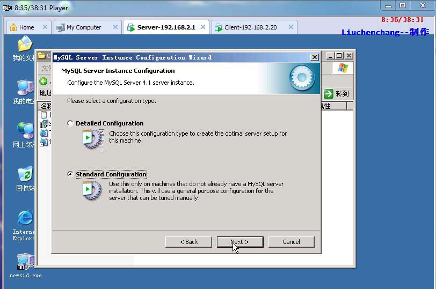Click the green Back arrow in Explorer window
Image resolution: width=436 pixels, height=289 pixels.
43,81
